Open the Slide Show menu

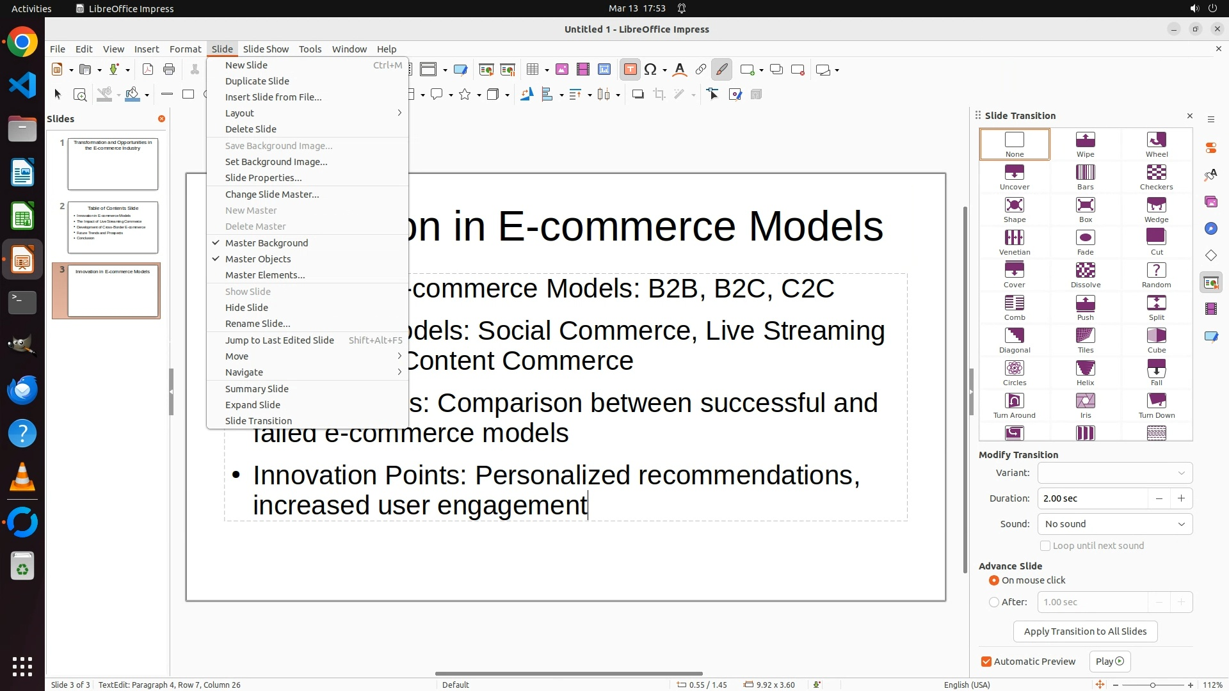coord(266,49)
